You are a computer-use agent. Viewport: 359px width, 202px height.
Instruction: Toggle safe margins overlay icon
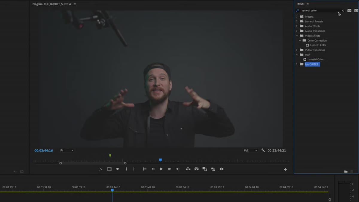(109, 169)
